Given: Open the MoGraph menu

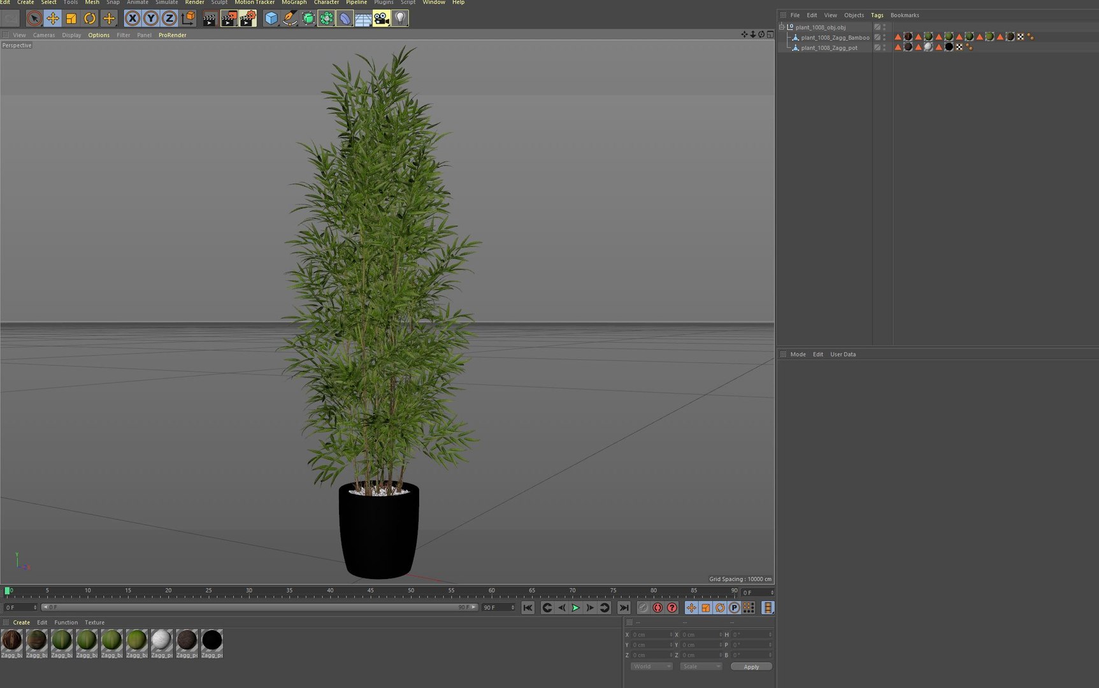Looking at the screenshot, I should [294, 3].
